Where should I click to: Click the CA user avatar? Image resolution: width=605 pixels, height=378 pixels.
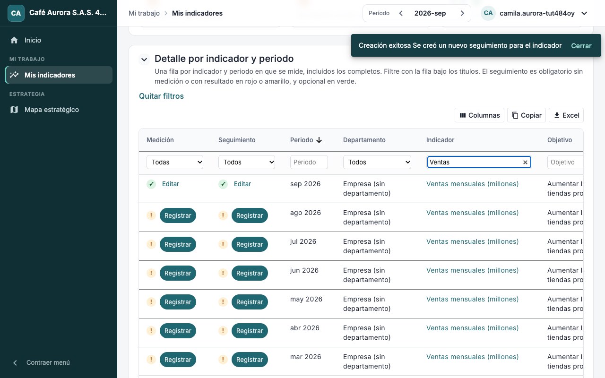click(488, 13)
